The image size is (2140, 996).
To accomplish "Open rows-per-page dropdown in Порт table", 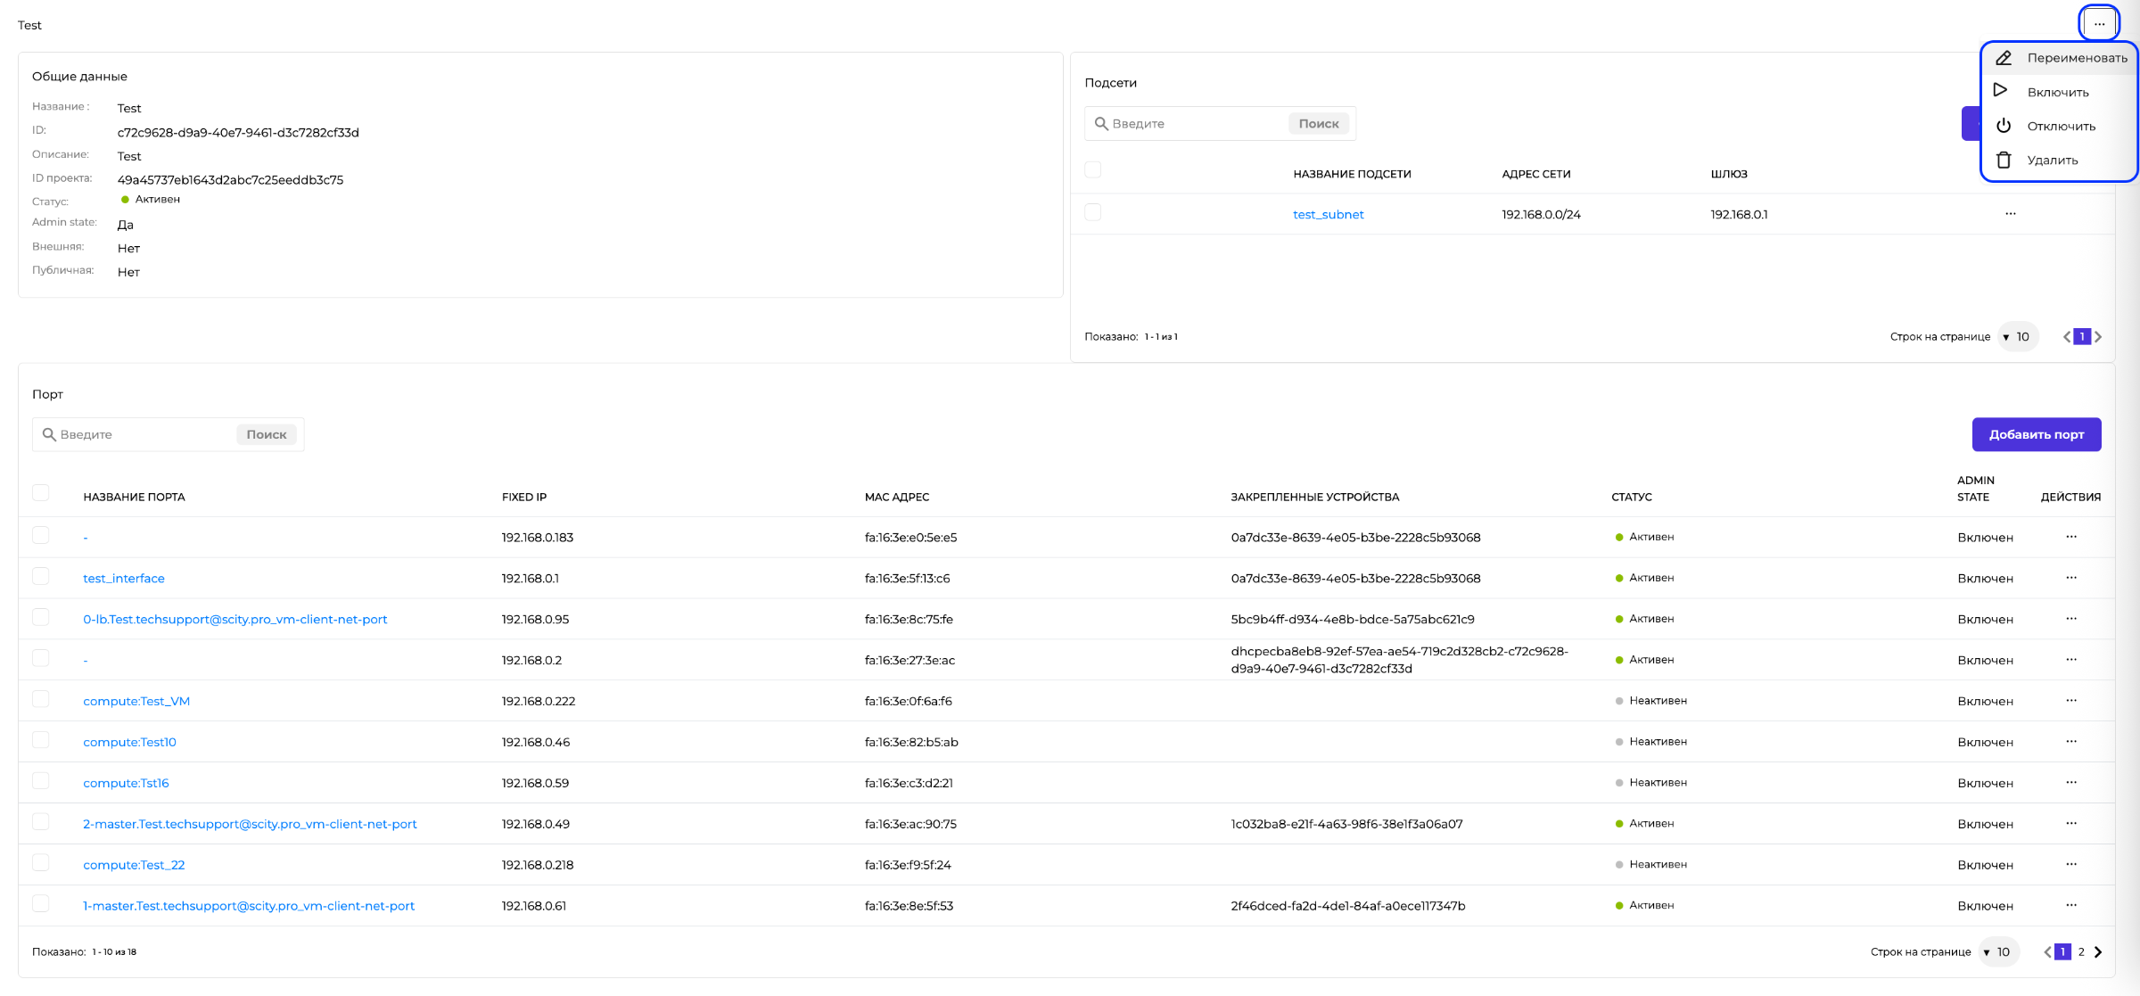I will click(x=1997, y=952).
